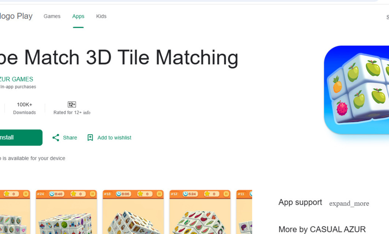Click the More by CASUAL AZUR link
The image size is (389, 234).
(x=321, y=229)
